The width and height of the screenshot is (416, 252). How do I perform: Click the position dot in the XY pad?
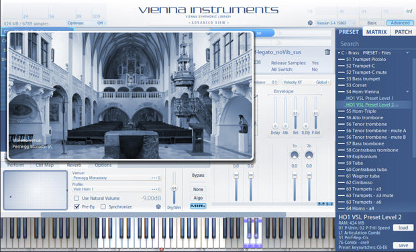click(11, 197)
